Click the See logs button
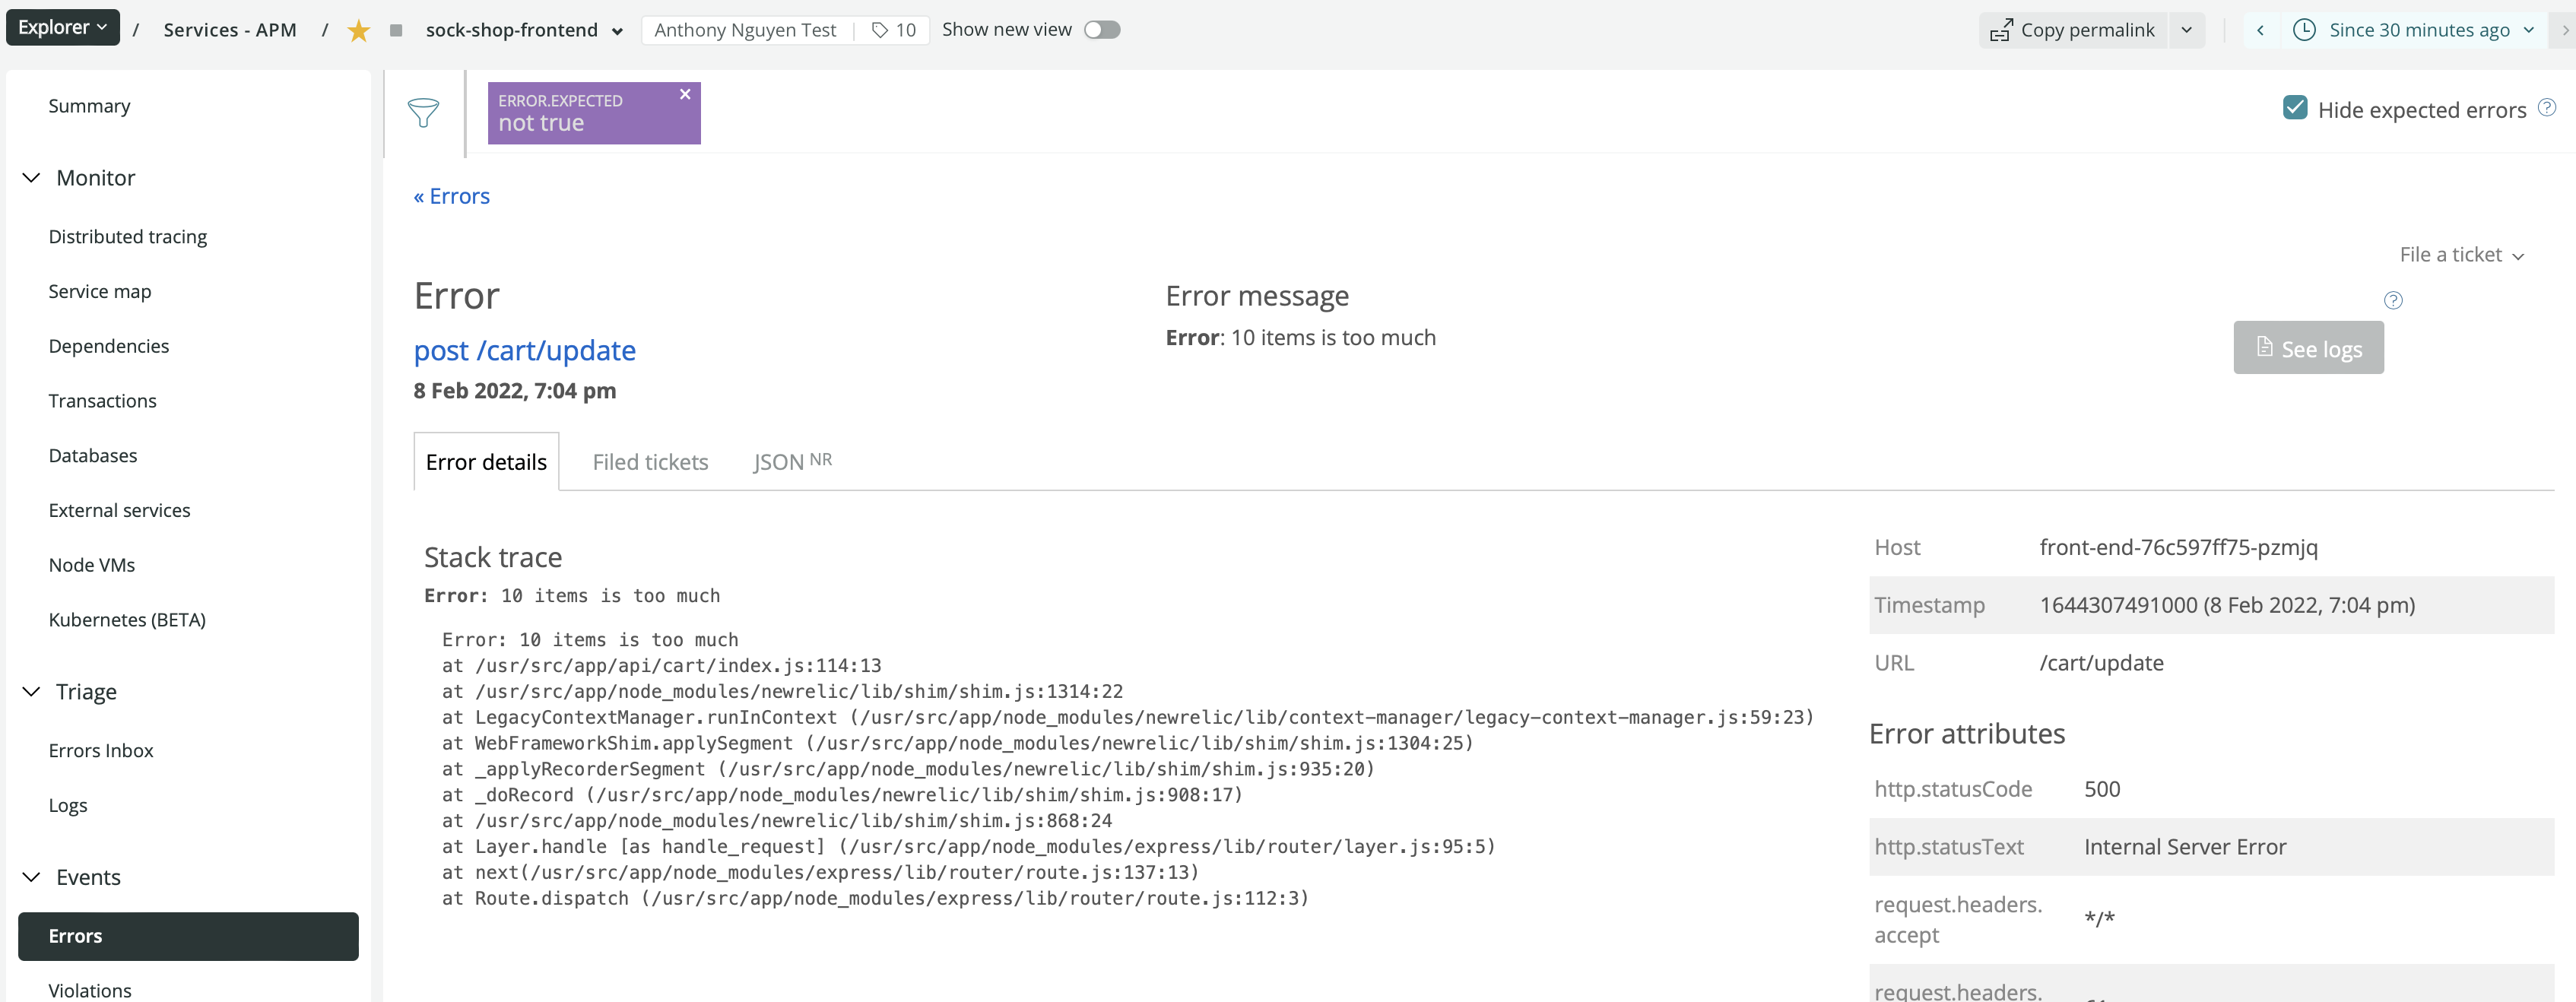2576x1002 pixels. coord(2308,348)
